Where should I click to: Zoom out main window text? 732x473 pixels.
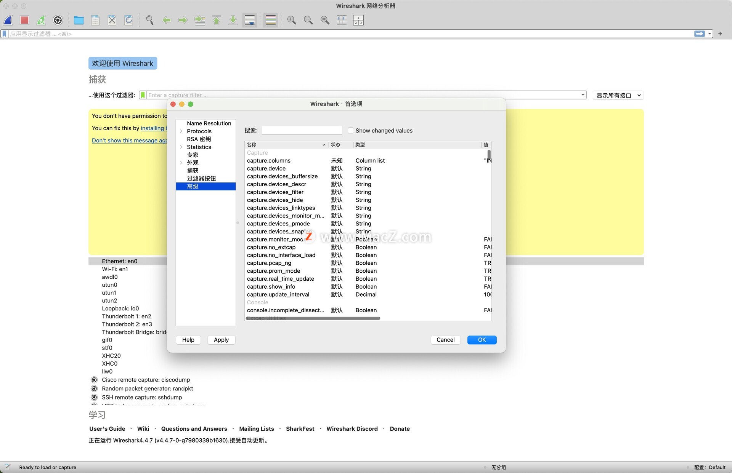pos(308,20)
